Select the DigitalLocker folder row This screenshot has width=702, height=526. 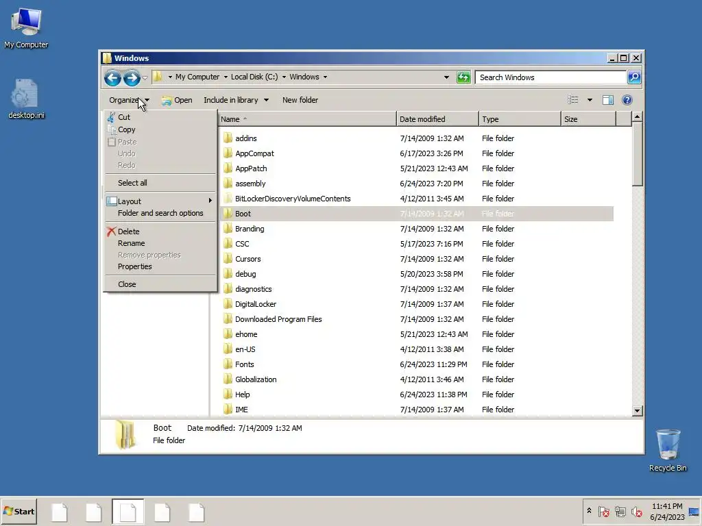click(x=417, y=303)
